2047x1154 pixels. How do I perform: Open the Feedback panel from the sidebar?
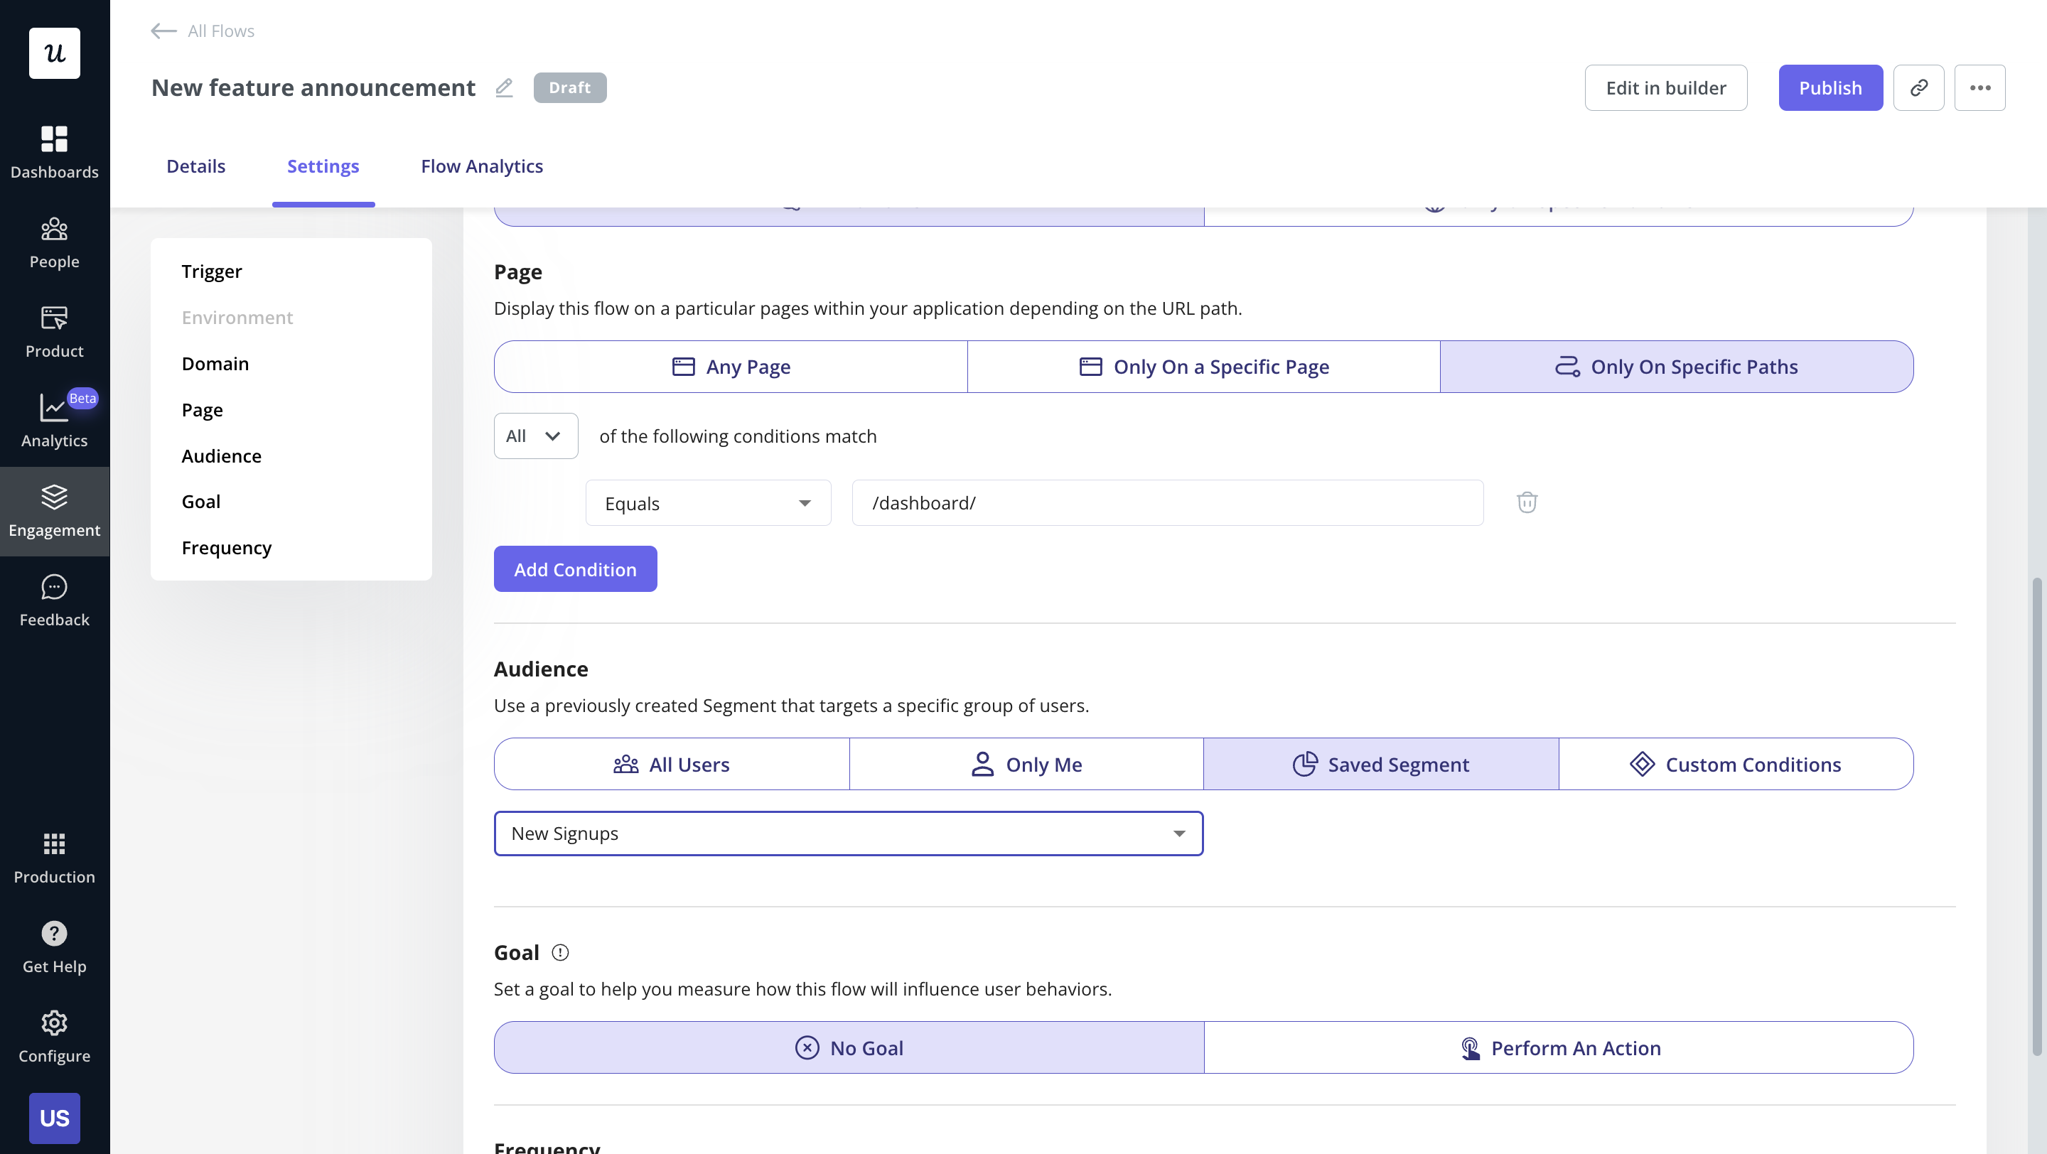pos(53,600)
